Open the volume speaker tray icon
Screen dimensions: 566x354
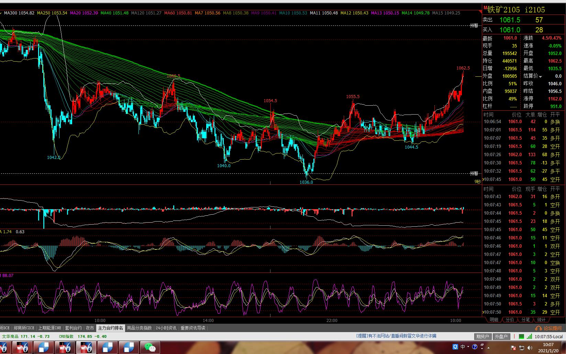529,347
